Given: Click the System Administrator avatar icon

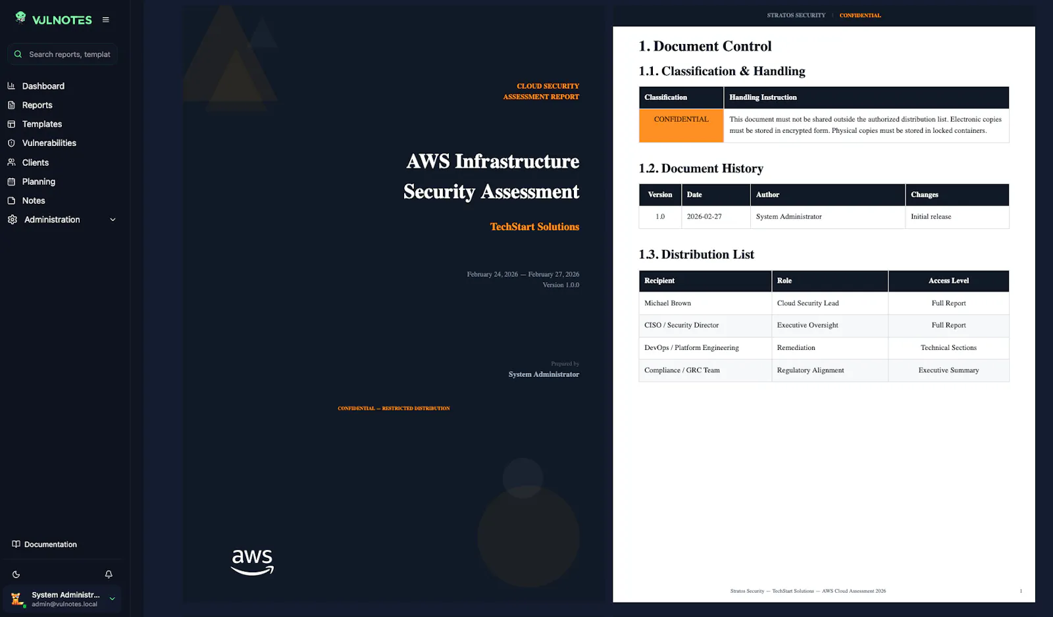Looking at the screenshot, I should tap(17, 599).
